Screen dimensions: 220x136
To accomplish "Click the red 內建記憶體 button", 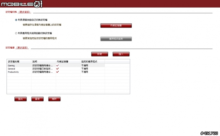I will pyautogui.click(x=116, y=25).
